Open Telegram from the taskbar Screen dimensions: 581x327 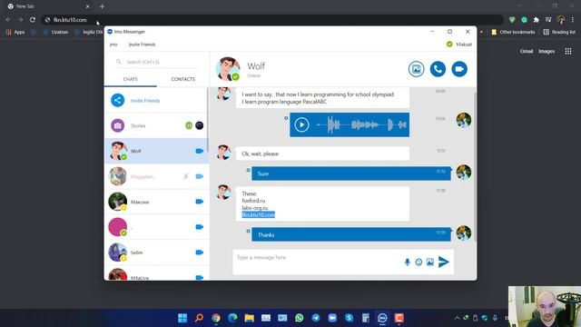[316, 318]
